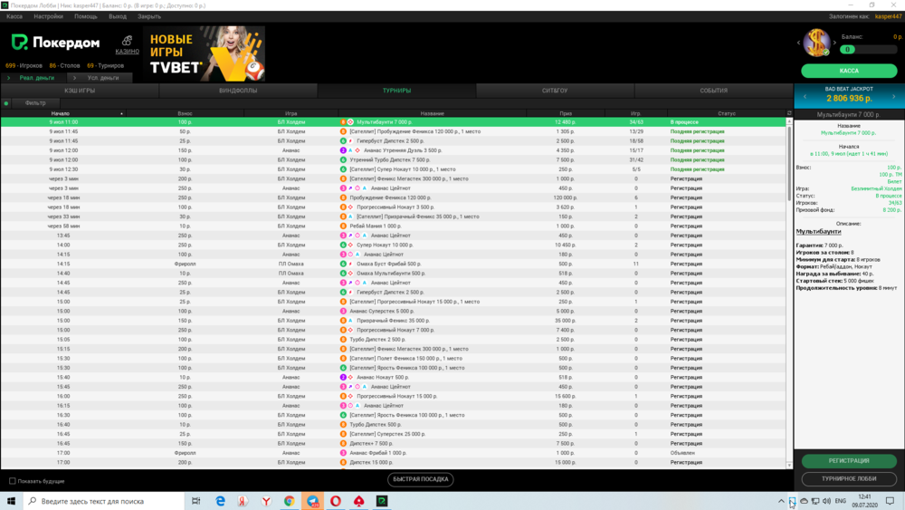Open the red PokerStars taskbar icon

pos(358,501)
